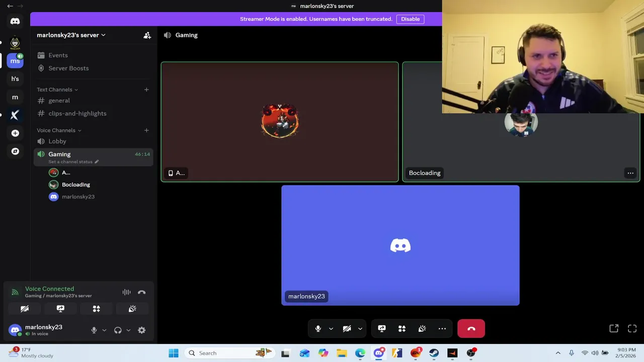
Task: Show hidden icons in system tray
Action: coord(557,353)
